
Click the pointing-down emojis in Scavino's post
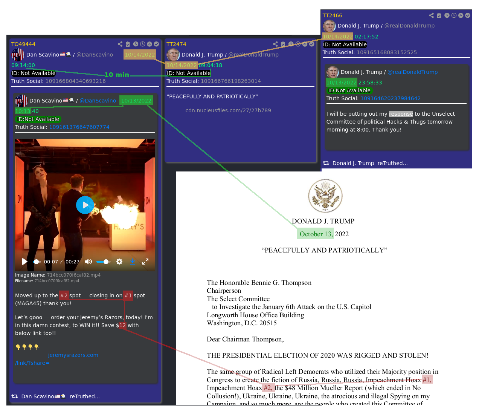tap(27, 347)
